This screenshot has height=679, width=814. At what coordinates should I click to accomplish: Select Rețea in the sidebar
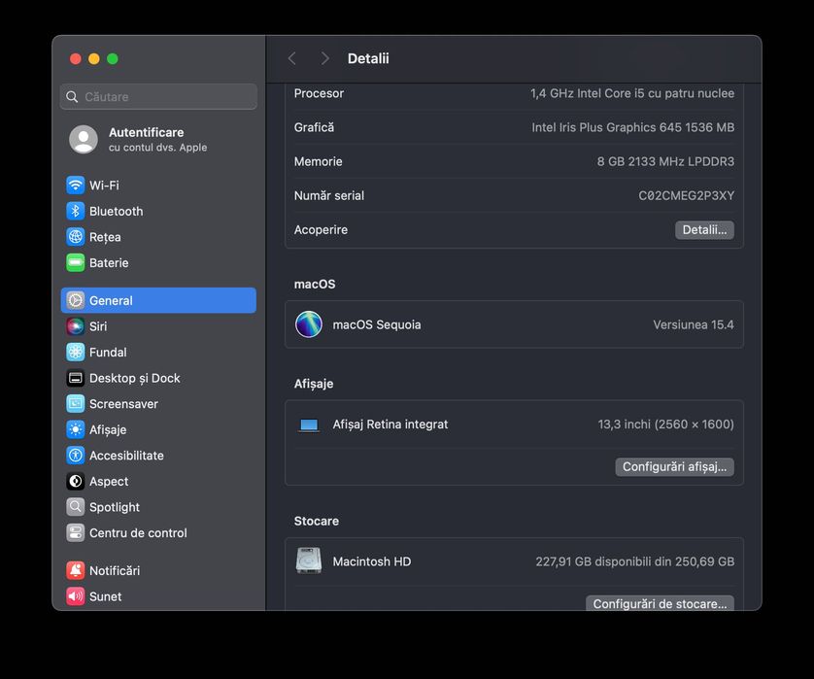click(x=158, y=237)
